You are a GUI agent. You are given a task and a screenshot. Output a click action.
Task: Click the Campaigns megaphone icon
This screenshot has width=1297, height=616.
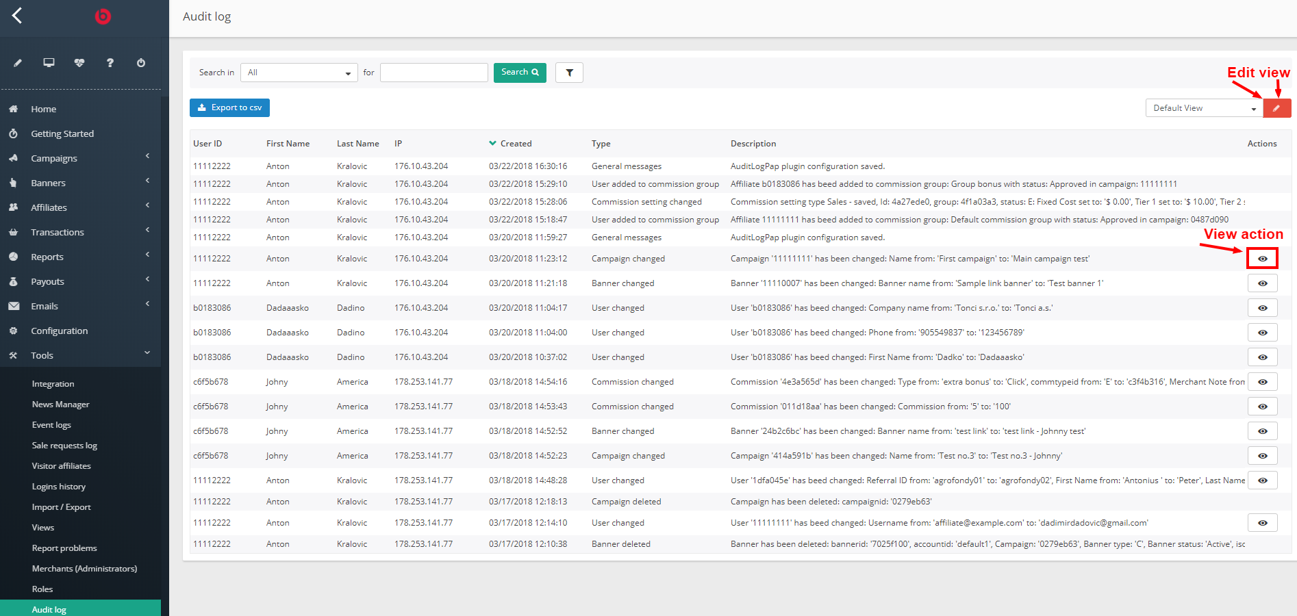pyautogui.click(x=13, y=158)
